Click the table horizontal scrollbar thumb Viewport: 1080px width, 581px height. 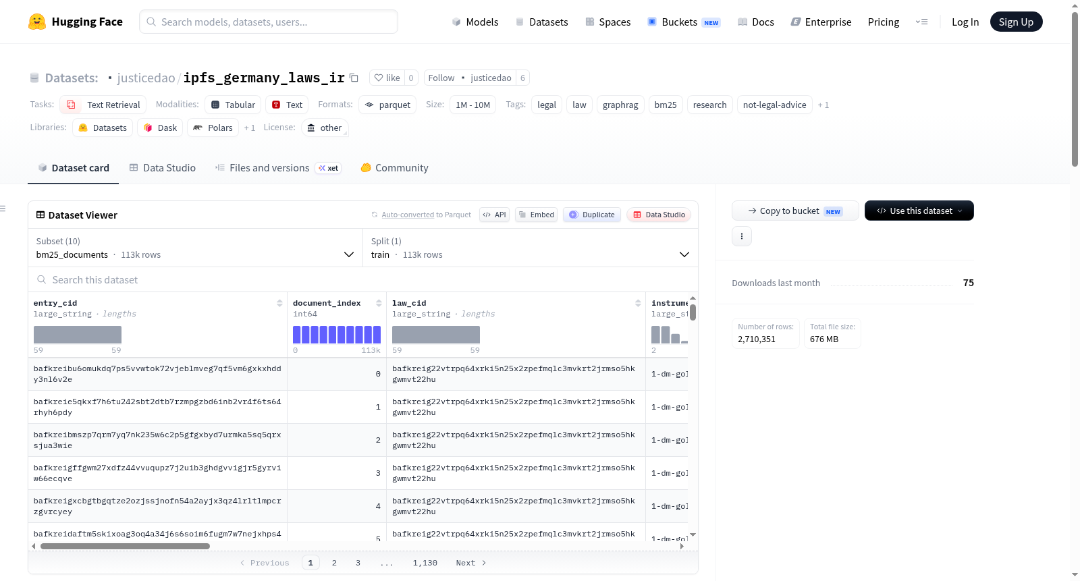click(125, 546)
